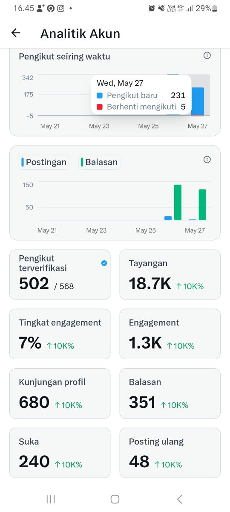The image size is (230, 512).
Task: Toggle the Balasan chart series
Action: click(99, 162)
